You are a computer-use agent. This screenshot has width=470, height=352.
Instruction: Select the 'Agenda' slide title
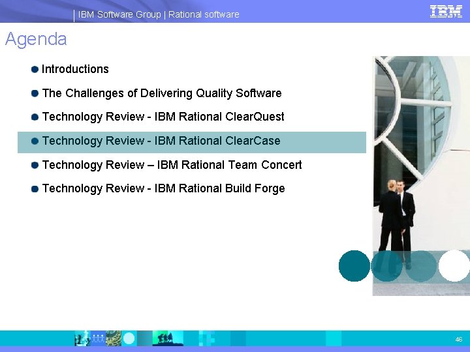(x=36, y=39)
